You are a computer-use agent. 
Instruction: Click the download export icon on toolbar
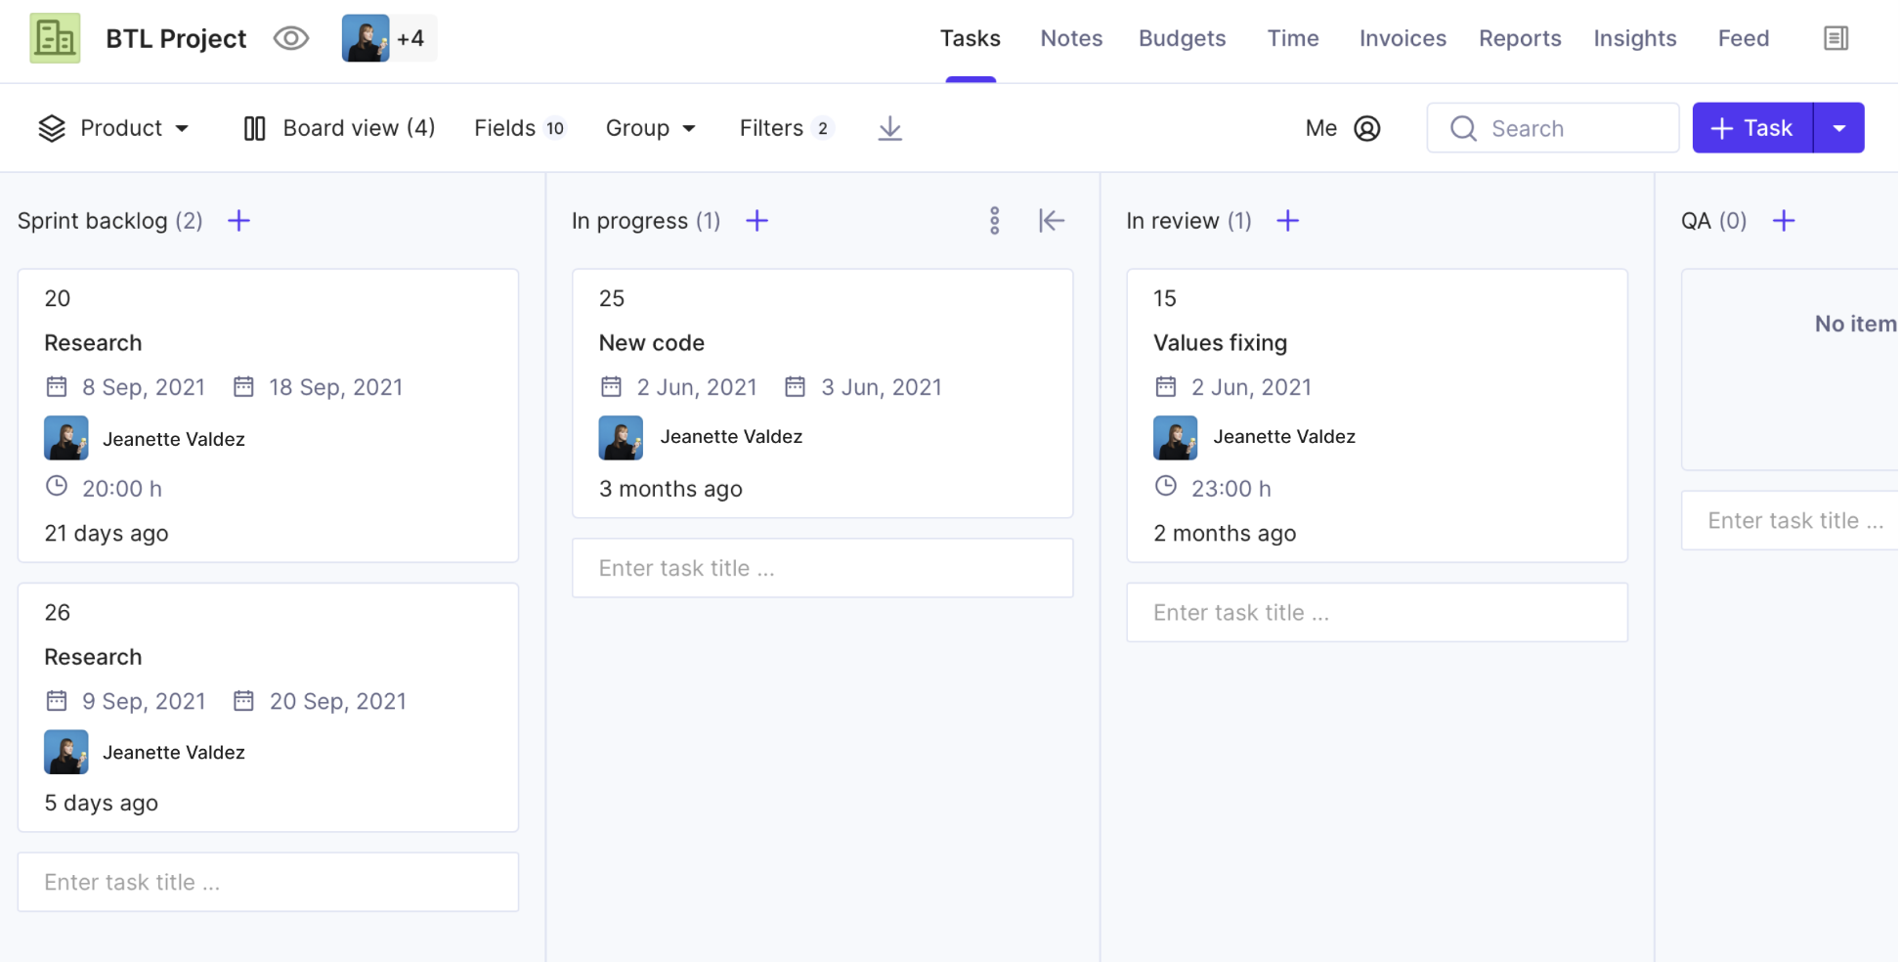coord(888,128)
